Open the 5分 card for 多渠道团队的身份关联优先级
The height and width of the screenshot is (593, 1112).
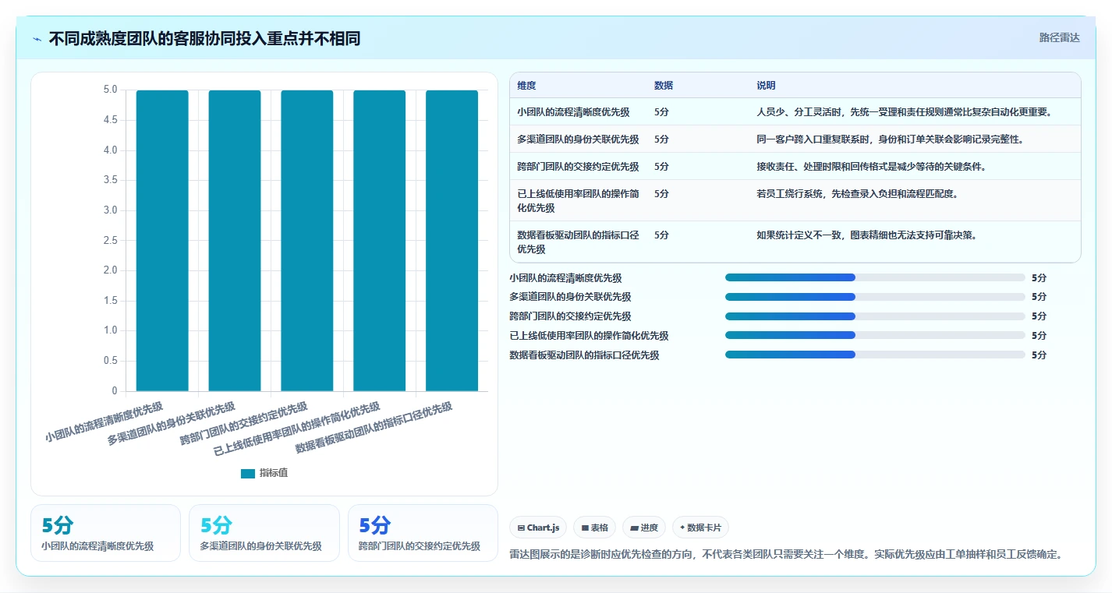tap(264, 533)
